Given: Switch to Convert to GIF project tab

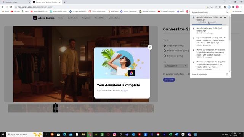Looking at the screenshot, I should (x=46, y=2).
